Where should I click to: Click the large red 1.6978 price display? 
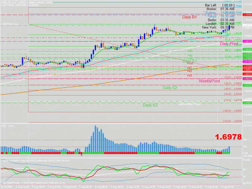[x=228, y=137]
